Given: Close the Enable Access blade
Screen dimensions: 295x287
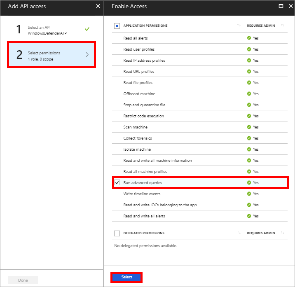Looking at the screenshot, I should 289,6.
